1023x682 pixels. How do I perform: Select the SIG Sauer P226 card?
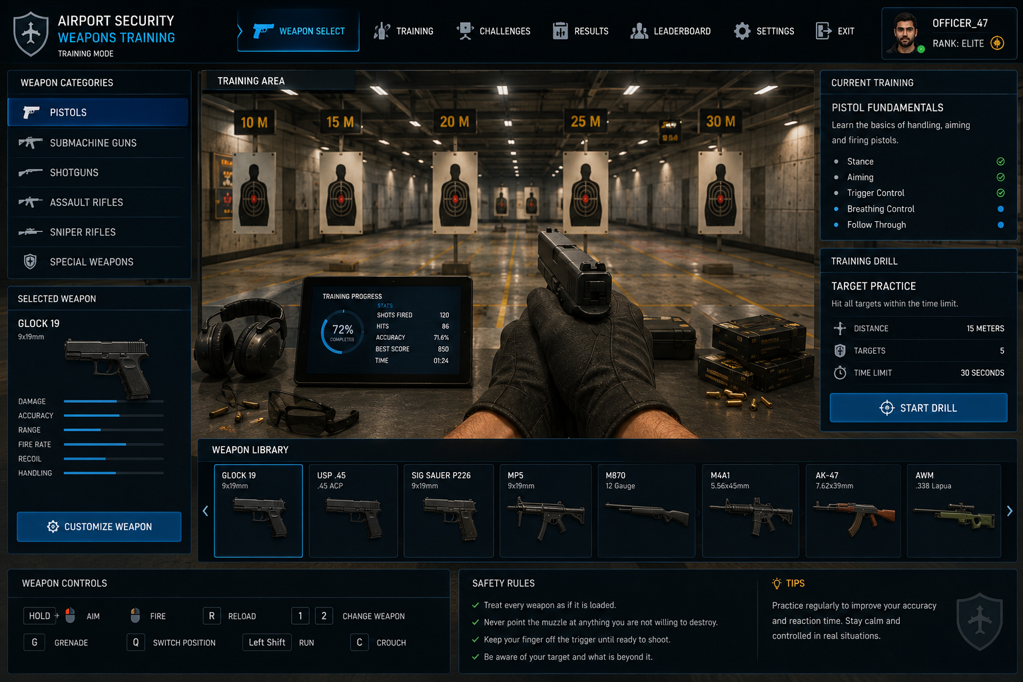point(448,511)
